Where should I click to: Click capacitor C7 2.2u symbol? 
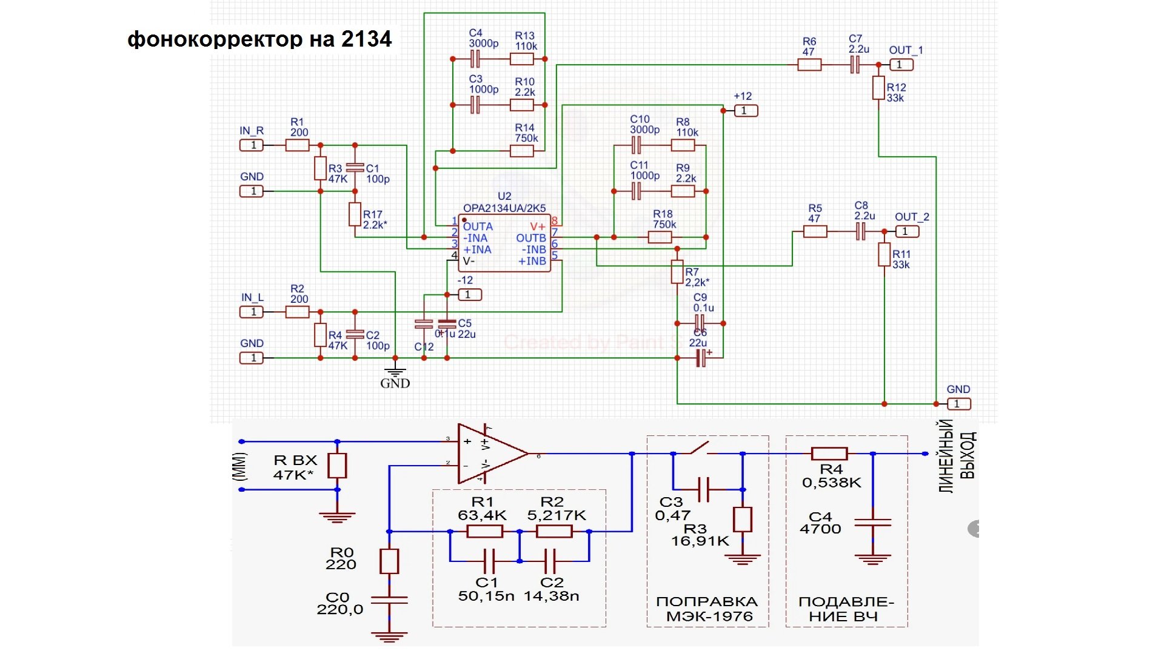click(855, 65)
